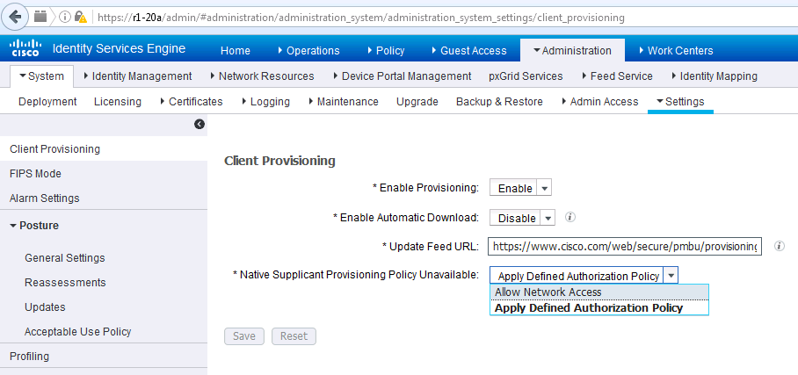Open Identity Mapping submenu
Viewport: 798px width, 375px height.
coord(715,76)
